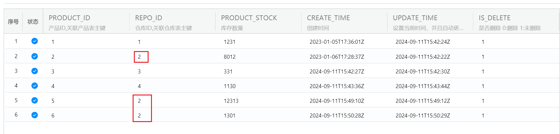Click the 序号 sequence column header
560x134 pixels.
coord(13,22)
